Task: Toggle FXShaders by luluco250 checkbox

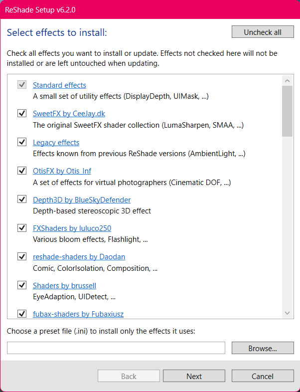Action: (22, 228)
